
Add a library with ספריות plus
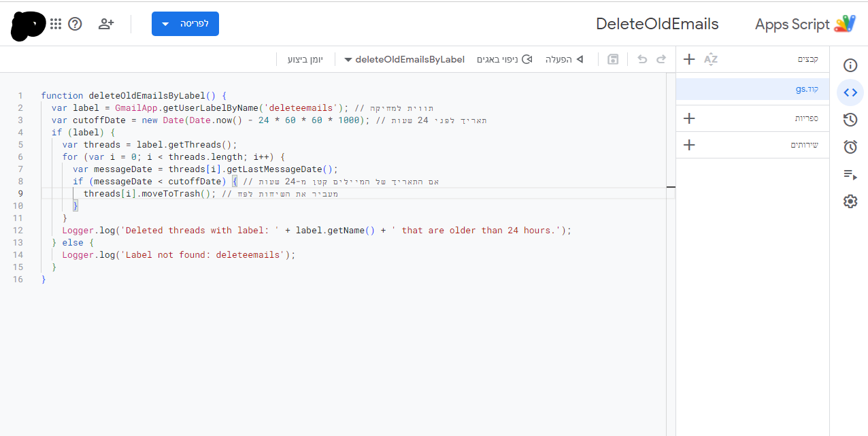[689, 118]
